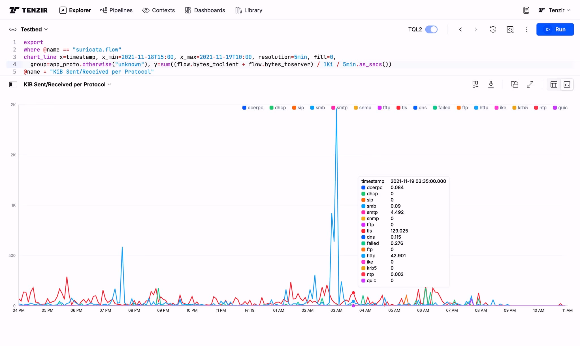Open the Library tab
580x346 pixels.
(x=249, y=10)
